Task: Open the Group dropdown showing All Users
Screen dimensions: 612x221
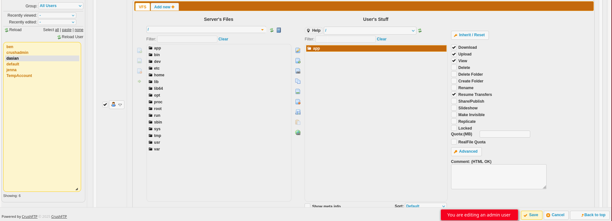Action: (x=61, y=6)
